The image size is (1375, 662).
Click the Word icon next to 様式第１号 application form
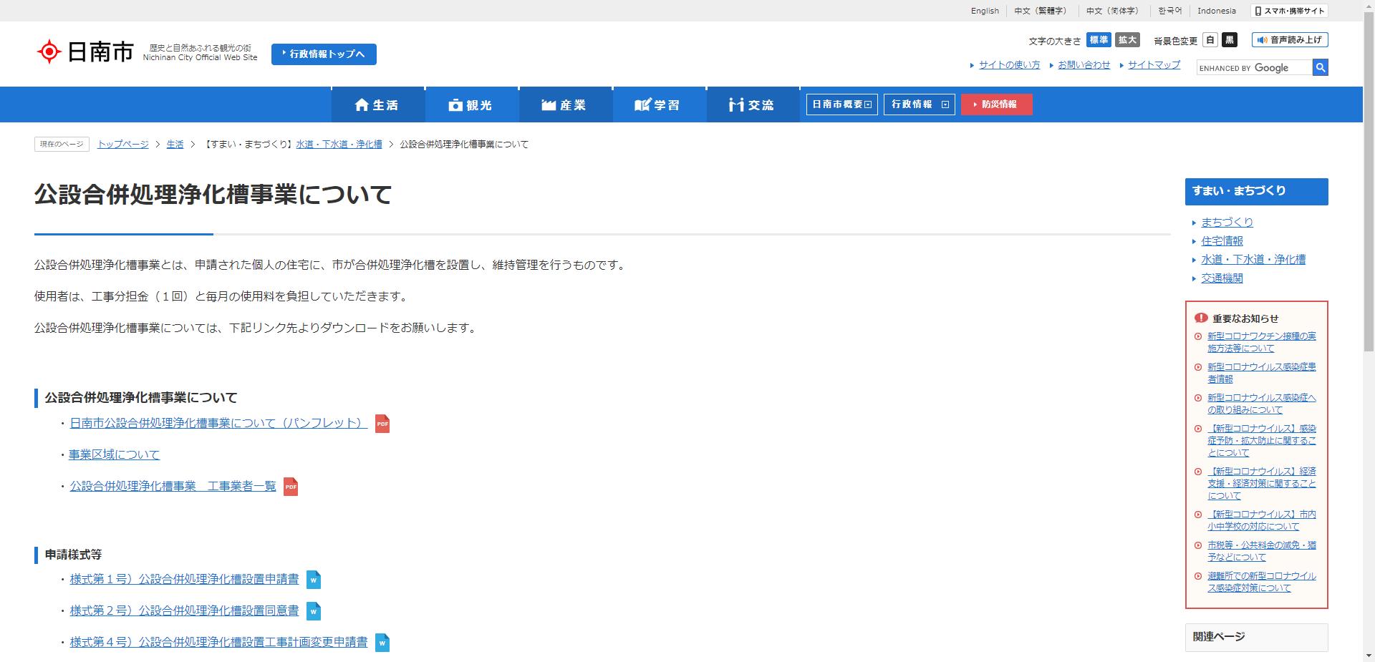point(313,580)
